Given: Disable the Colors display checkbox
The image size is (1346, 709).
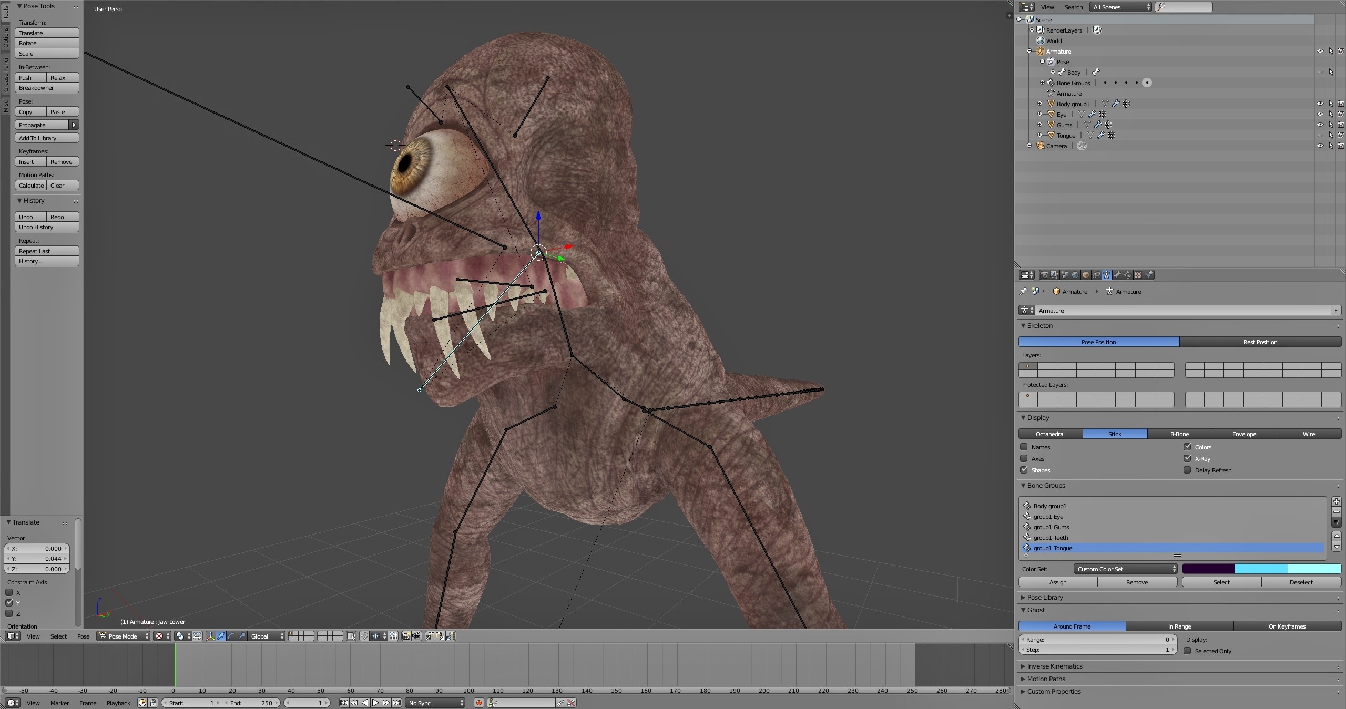Looking at the screenshot, I should [1187, 447].
